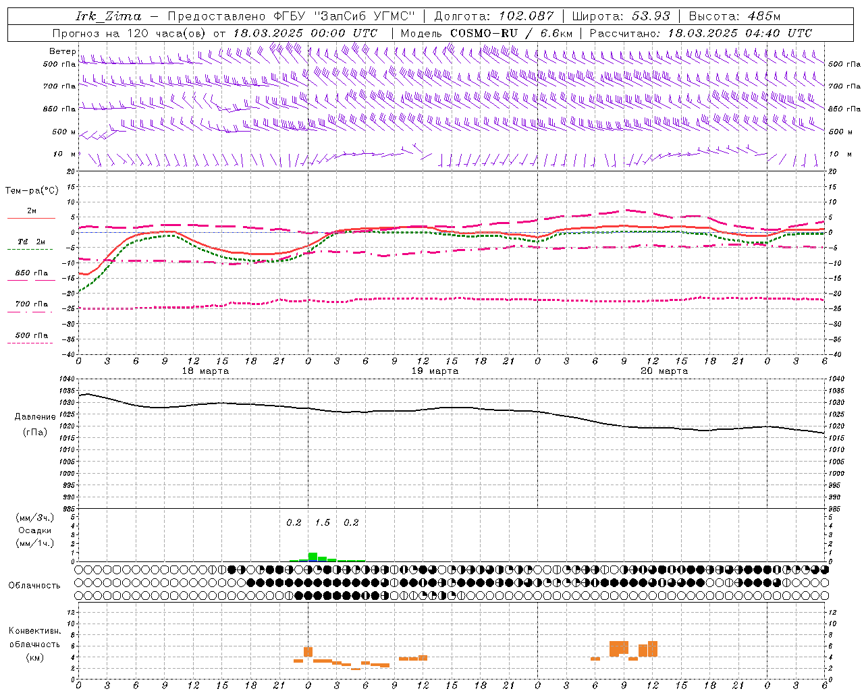Click the "Высота: 485м" elevation text
864x691 pixels.
click(735, 16)
